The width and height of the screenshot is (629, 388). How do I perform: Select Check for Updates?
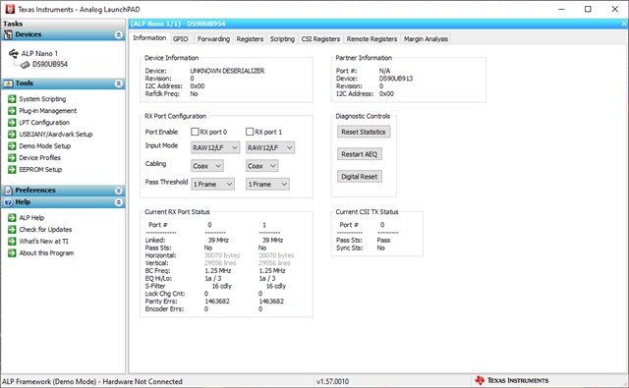(x=45, y=229)
